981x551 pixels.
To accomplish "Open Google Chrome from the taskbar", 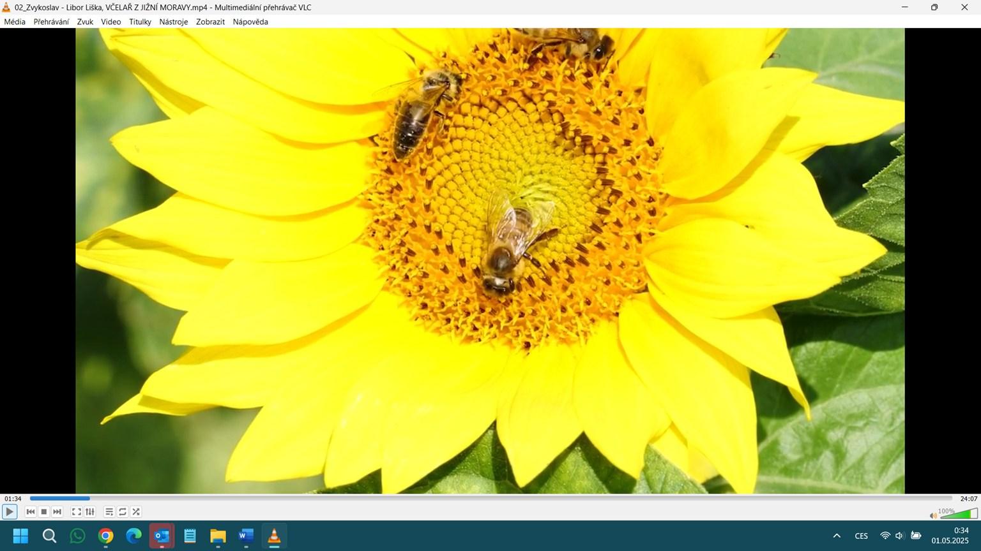I will 105,536.
